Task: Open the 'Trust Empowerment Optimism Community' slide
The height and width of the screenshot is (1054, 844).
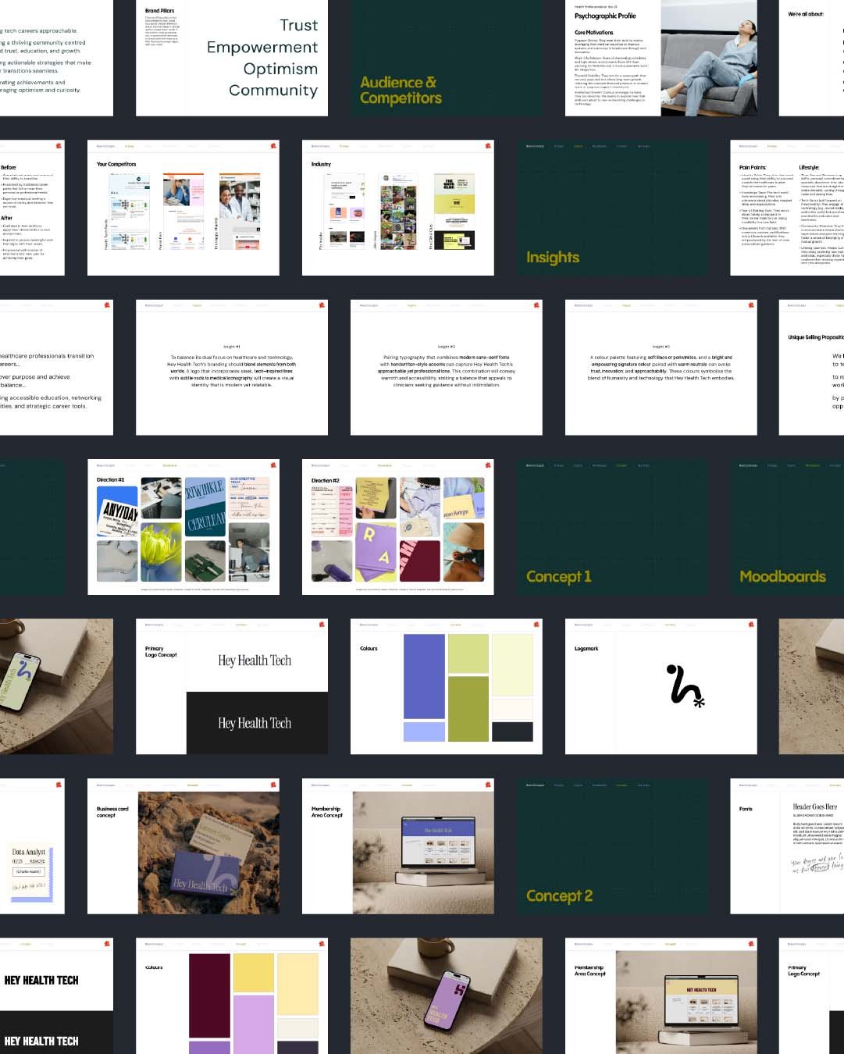Action: tap(232, 58)
